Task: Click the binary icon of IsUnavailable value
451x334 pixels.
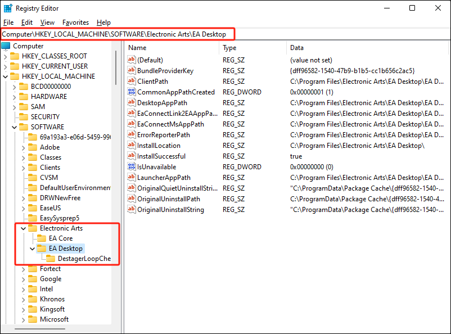Action: tap(132, 166)
